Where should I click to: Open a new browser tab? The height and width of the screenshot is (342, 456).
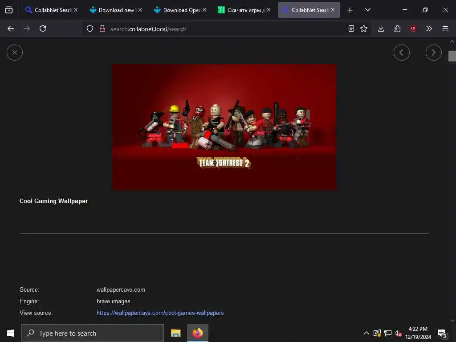coord(350,10)
